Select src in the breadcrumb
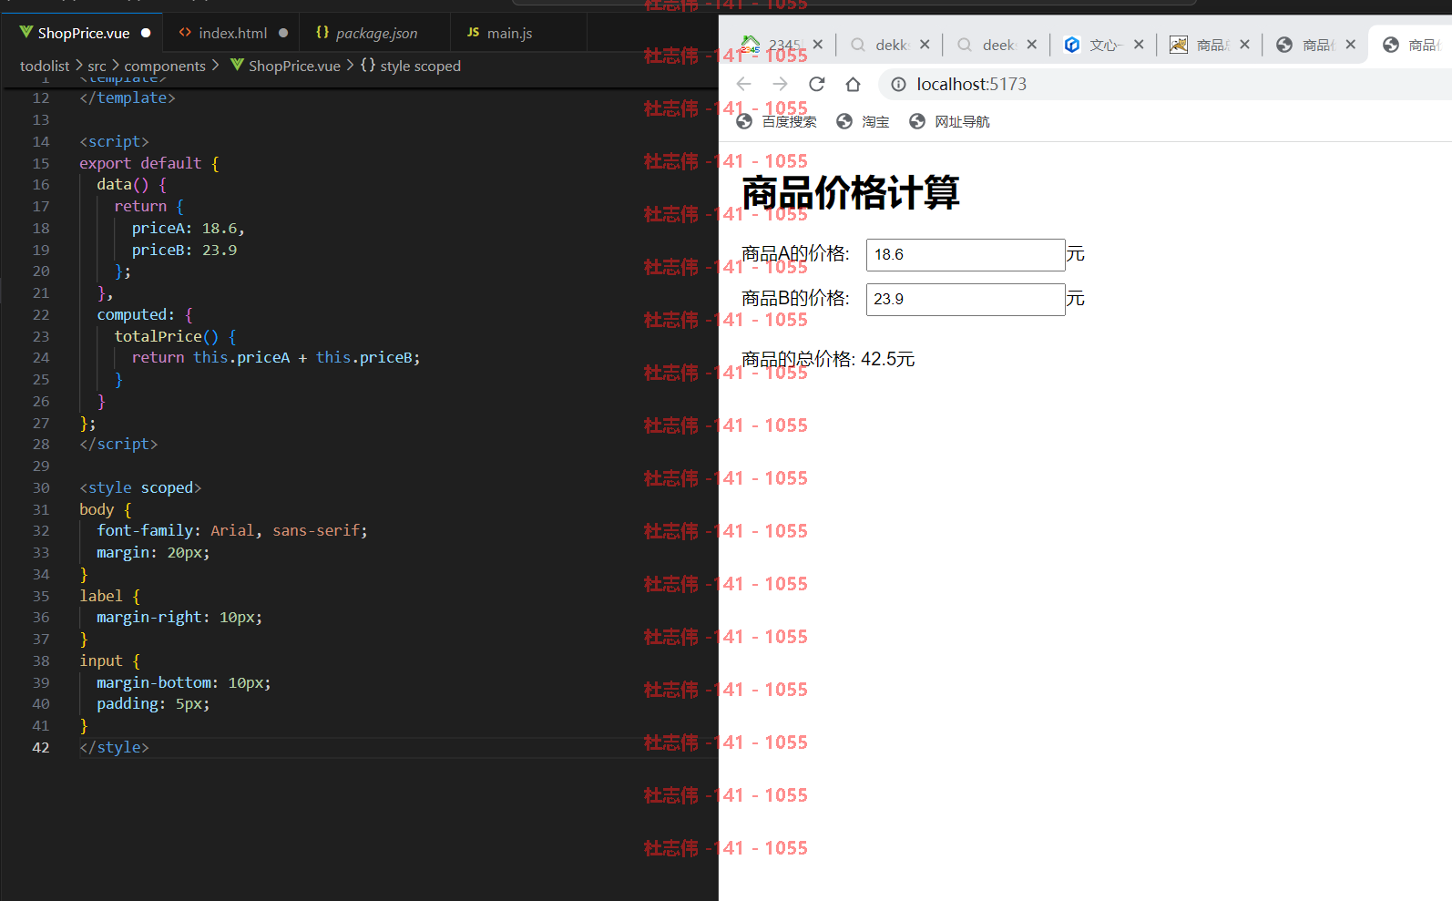This screenshot has height=901, width=1452. pyautogui.click(x=97, y=66)
